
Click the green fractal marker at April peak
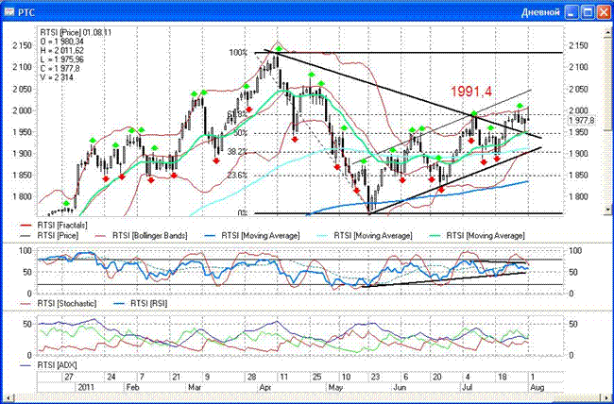tap(279, 49)
